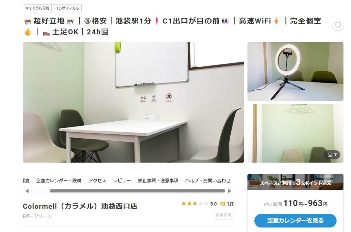Click the 今すぐ予約可能 tag
The image size is (351, 232).
click(x=37, y=8)
